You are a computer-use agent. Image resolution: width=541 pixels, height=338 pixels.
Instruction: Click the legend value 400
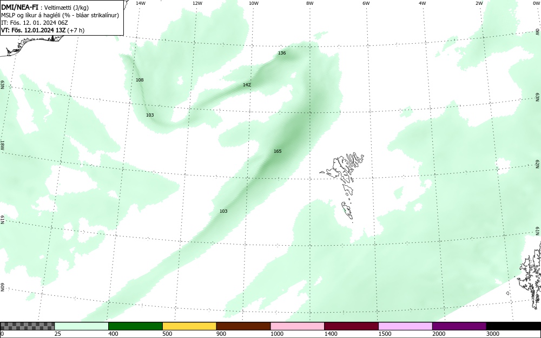click(113, 334)
